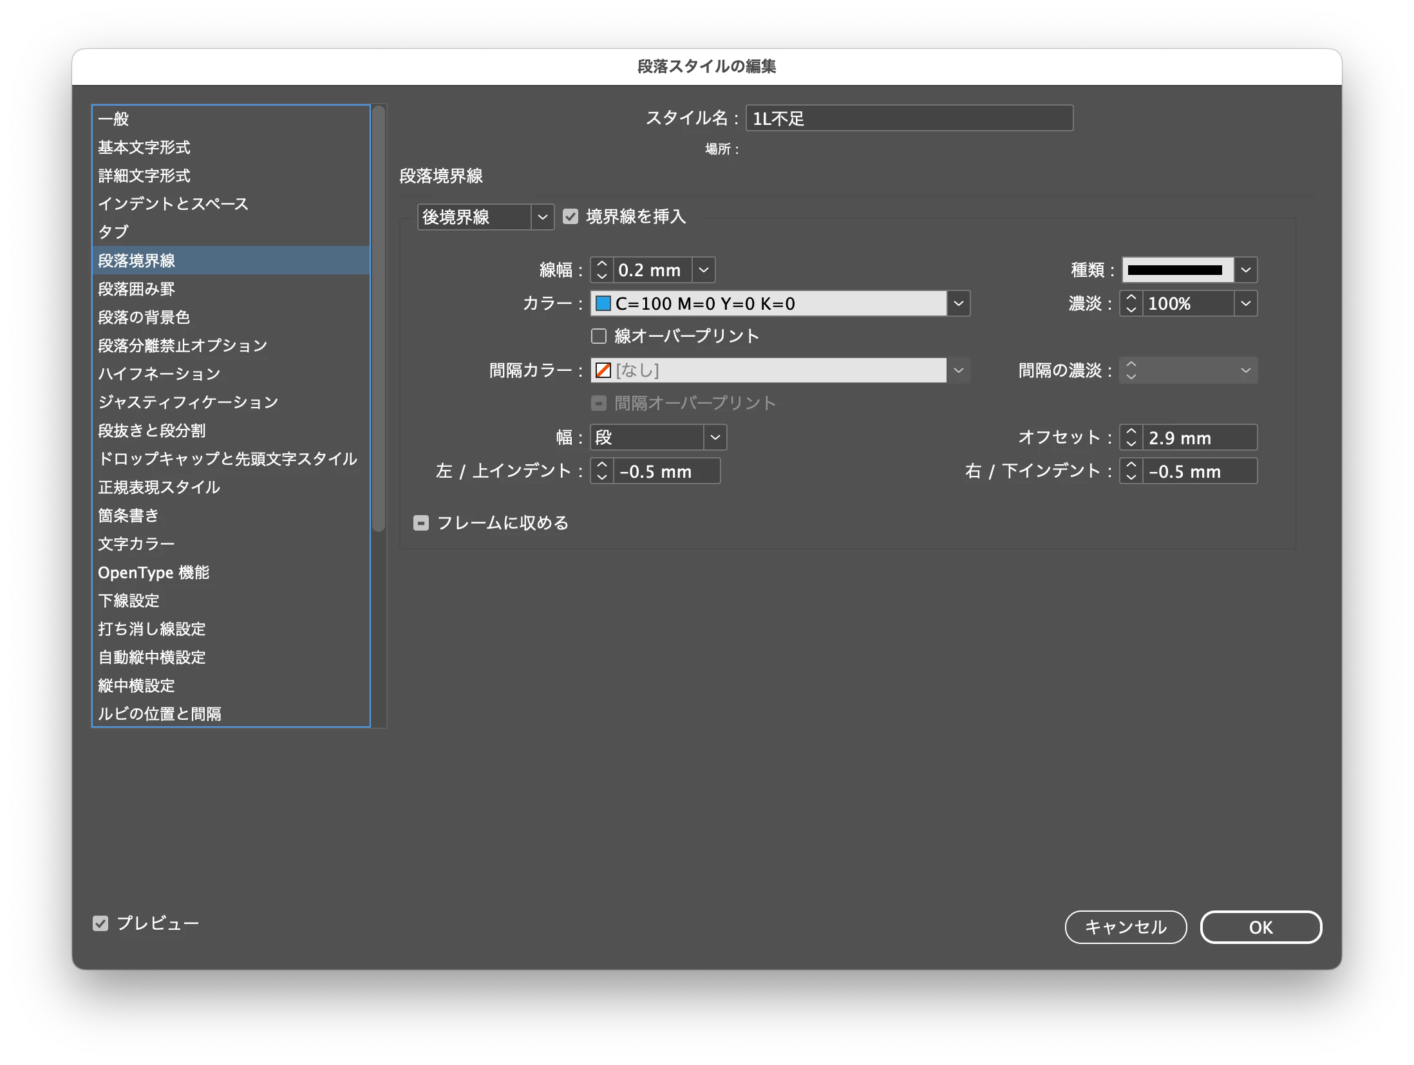Open the 後境界線 rule type dropdown
Viewport: 1414px width, 1065px height.
(x=542, y=217)
